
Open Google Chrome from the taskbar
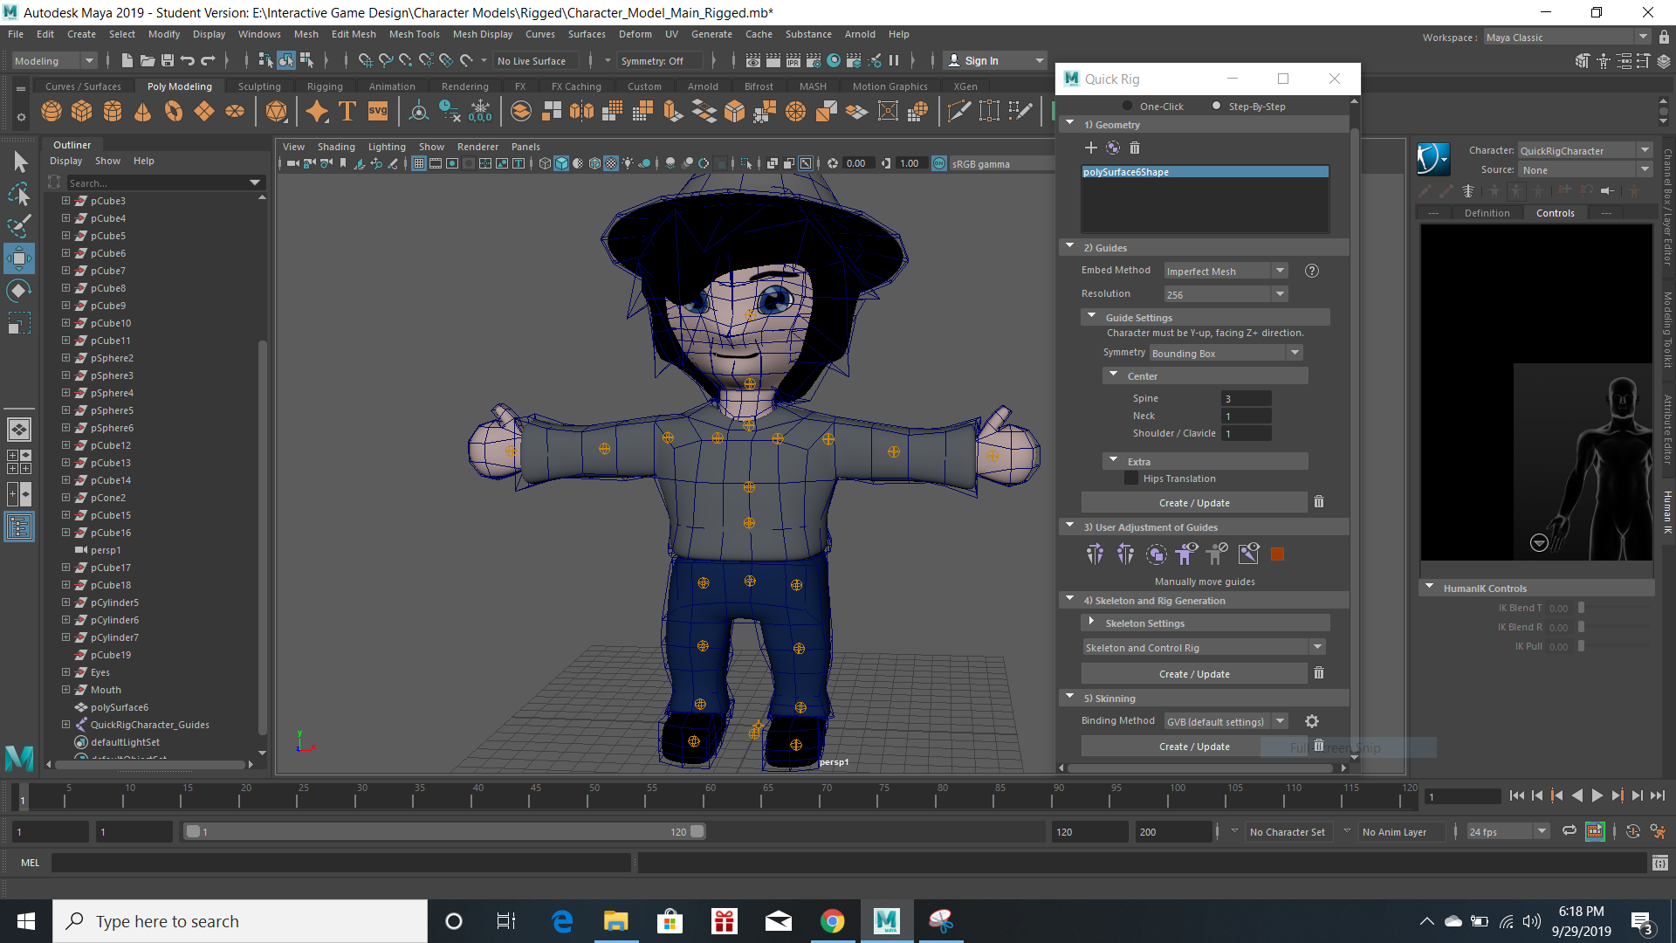click(x=832, y=921)
